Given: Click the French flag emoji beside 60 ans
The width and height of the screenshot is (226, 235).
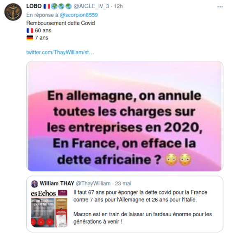Looking at the screenshot, I should click(x=30, y=31).
